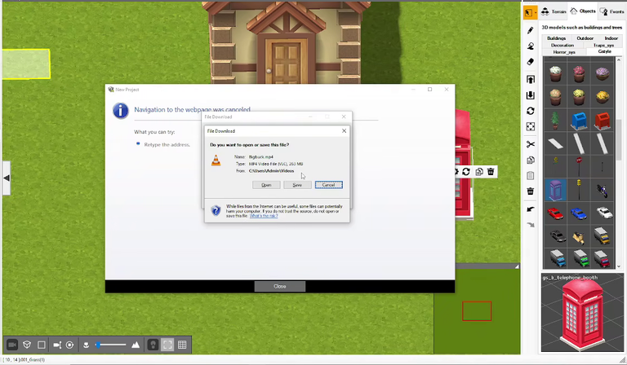Pick the purple telephone booth thumbnail
Screen dimensions: 627x365
coord(555,190)
